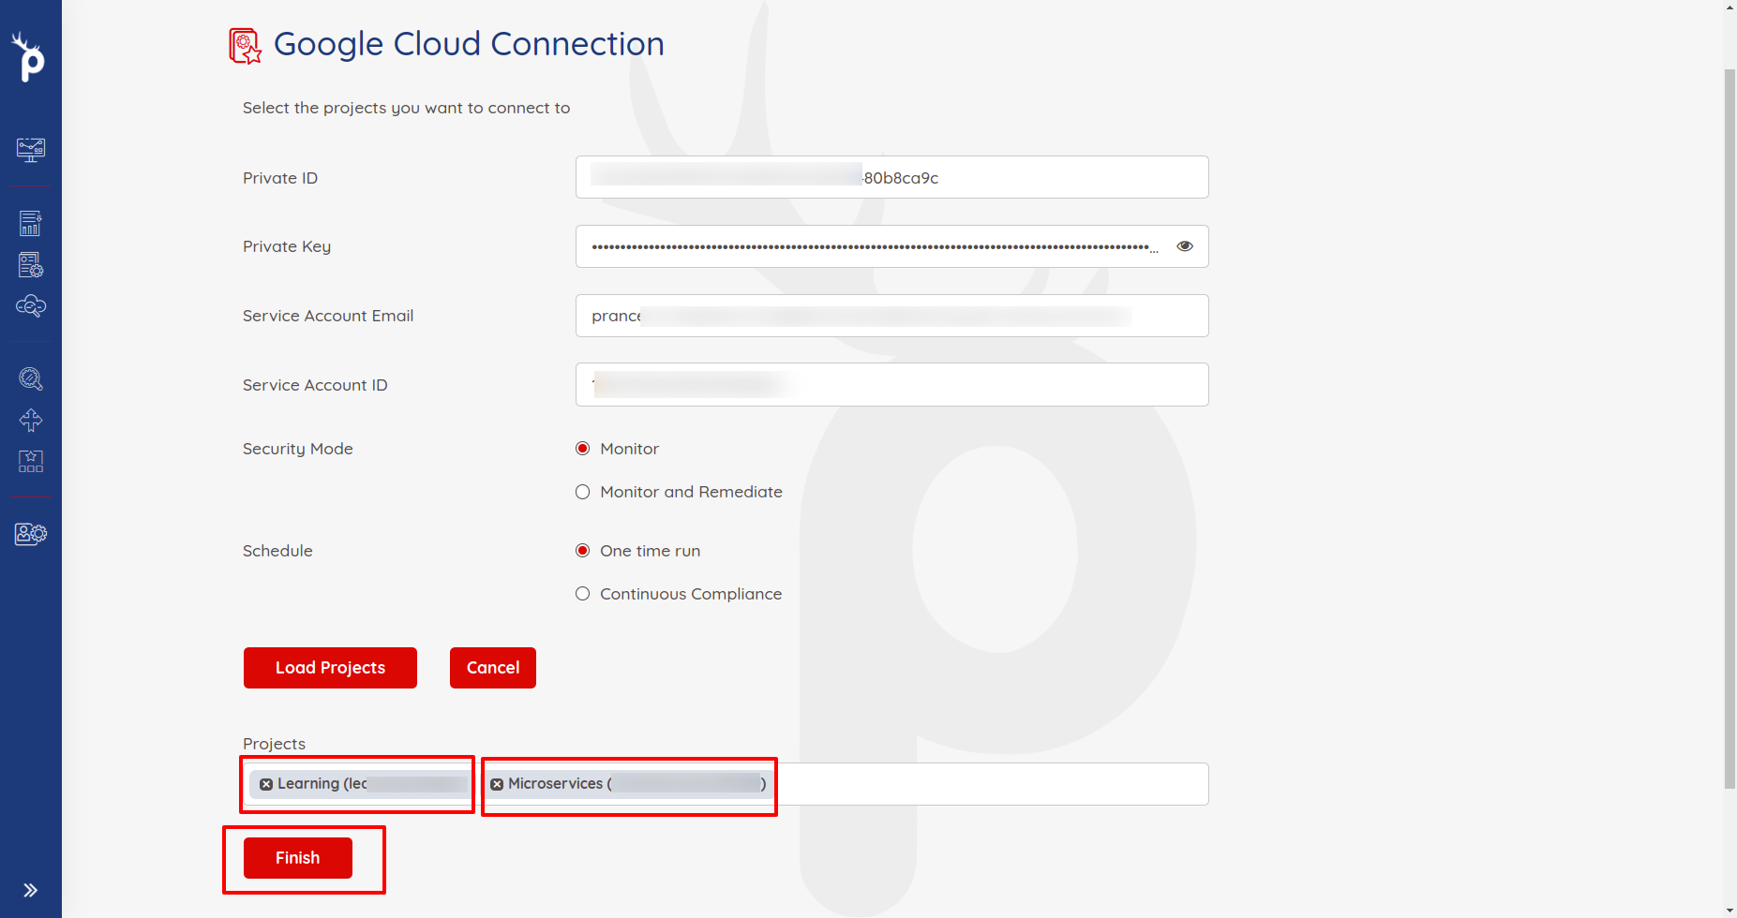This screenshot has width=1737, height=918.
Task: Click the "Private Key" label
Action: coord(287,246)
